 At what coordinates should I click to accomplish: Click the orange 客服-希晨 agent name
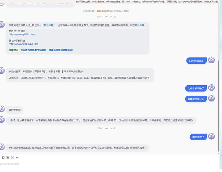click(102, 11)
